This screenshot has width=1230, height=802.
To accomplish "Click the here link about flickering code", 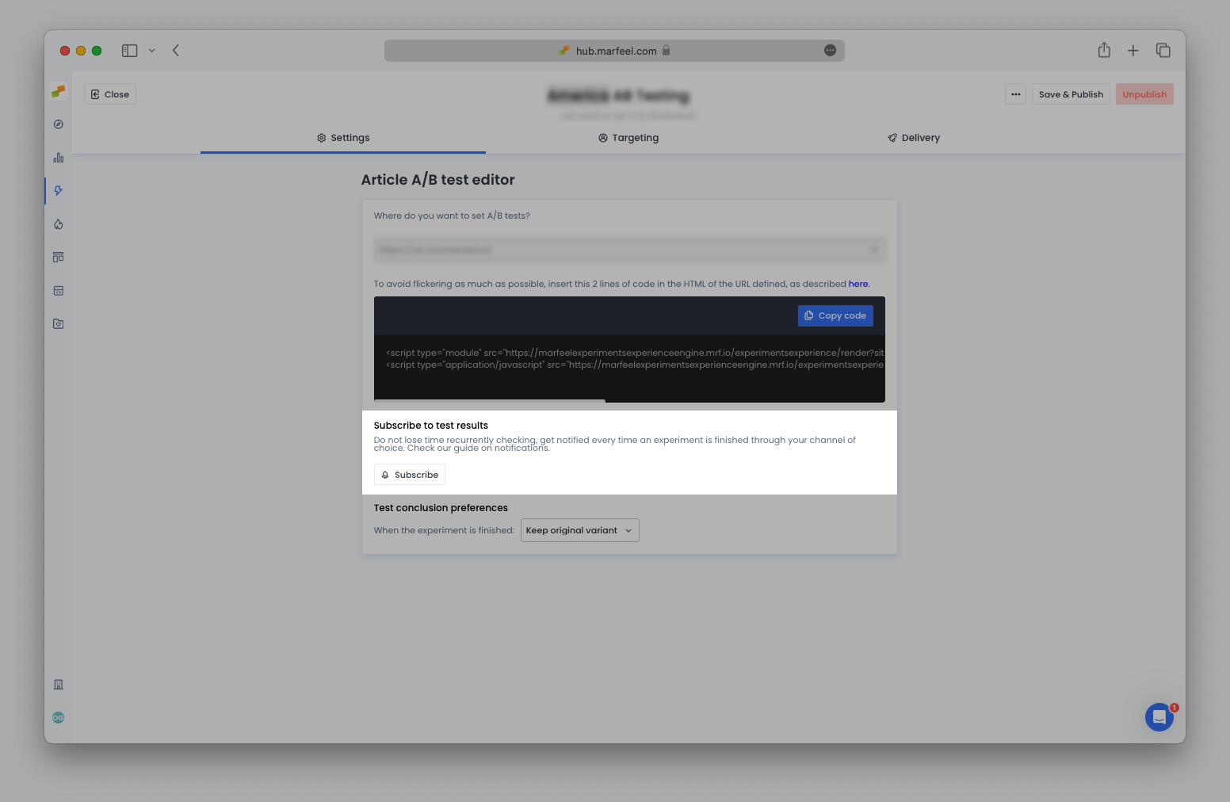I will (x=858, y=284).
